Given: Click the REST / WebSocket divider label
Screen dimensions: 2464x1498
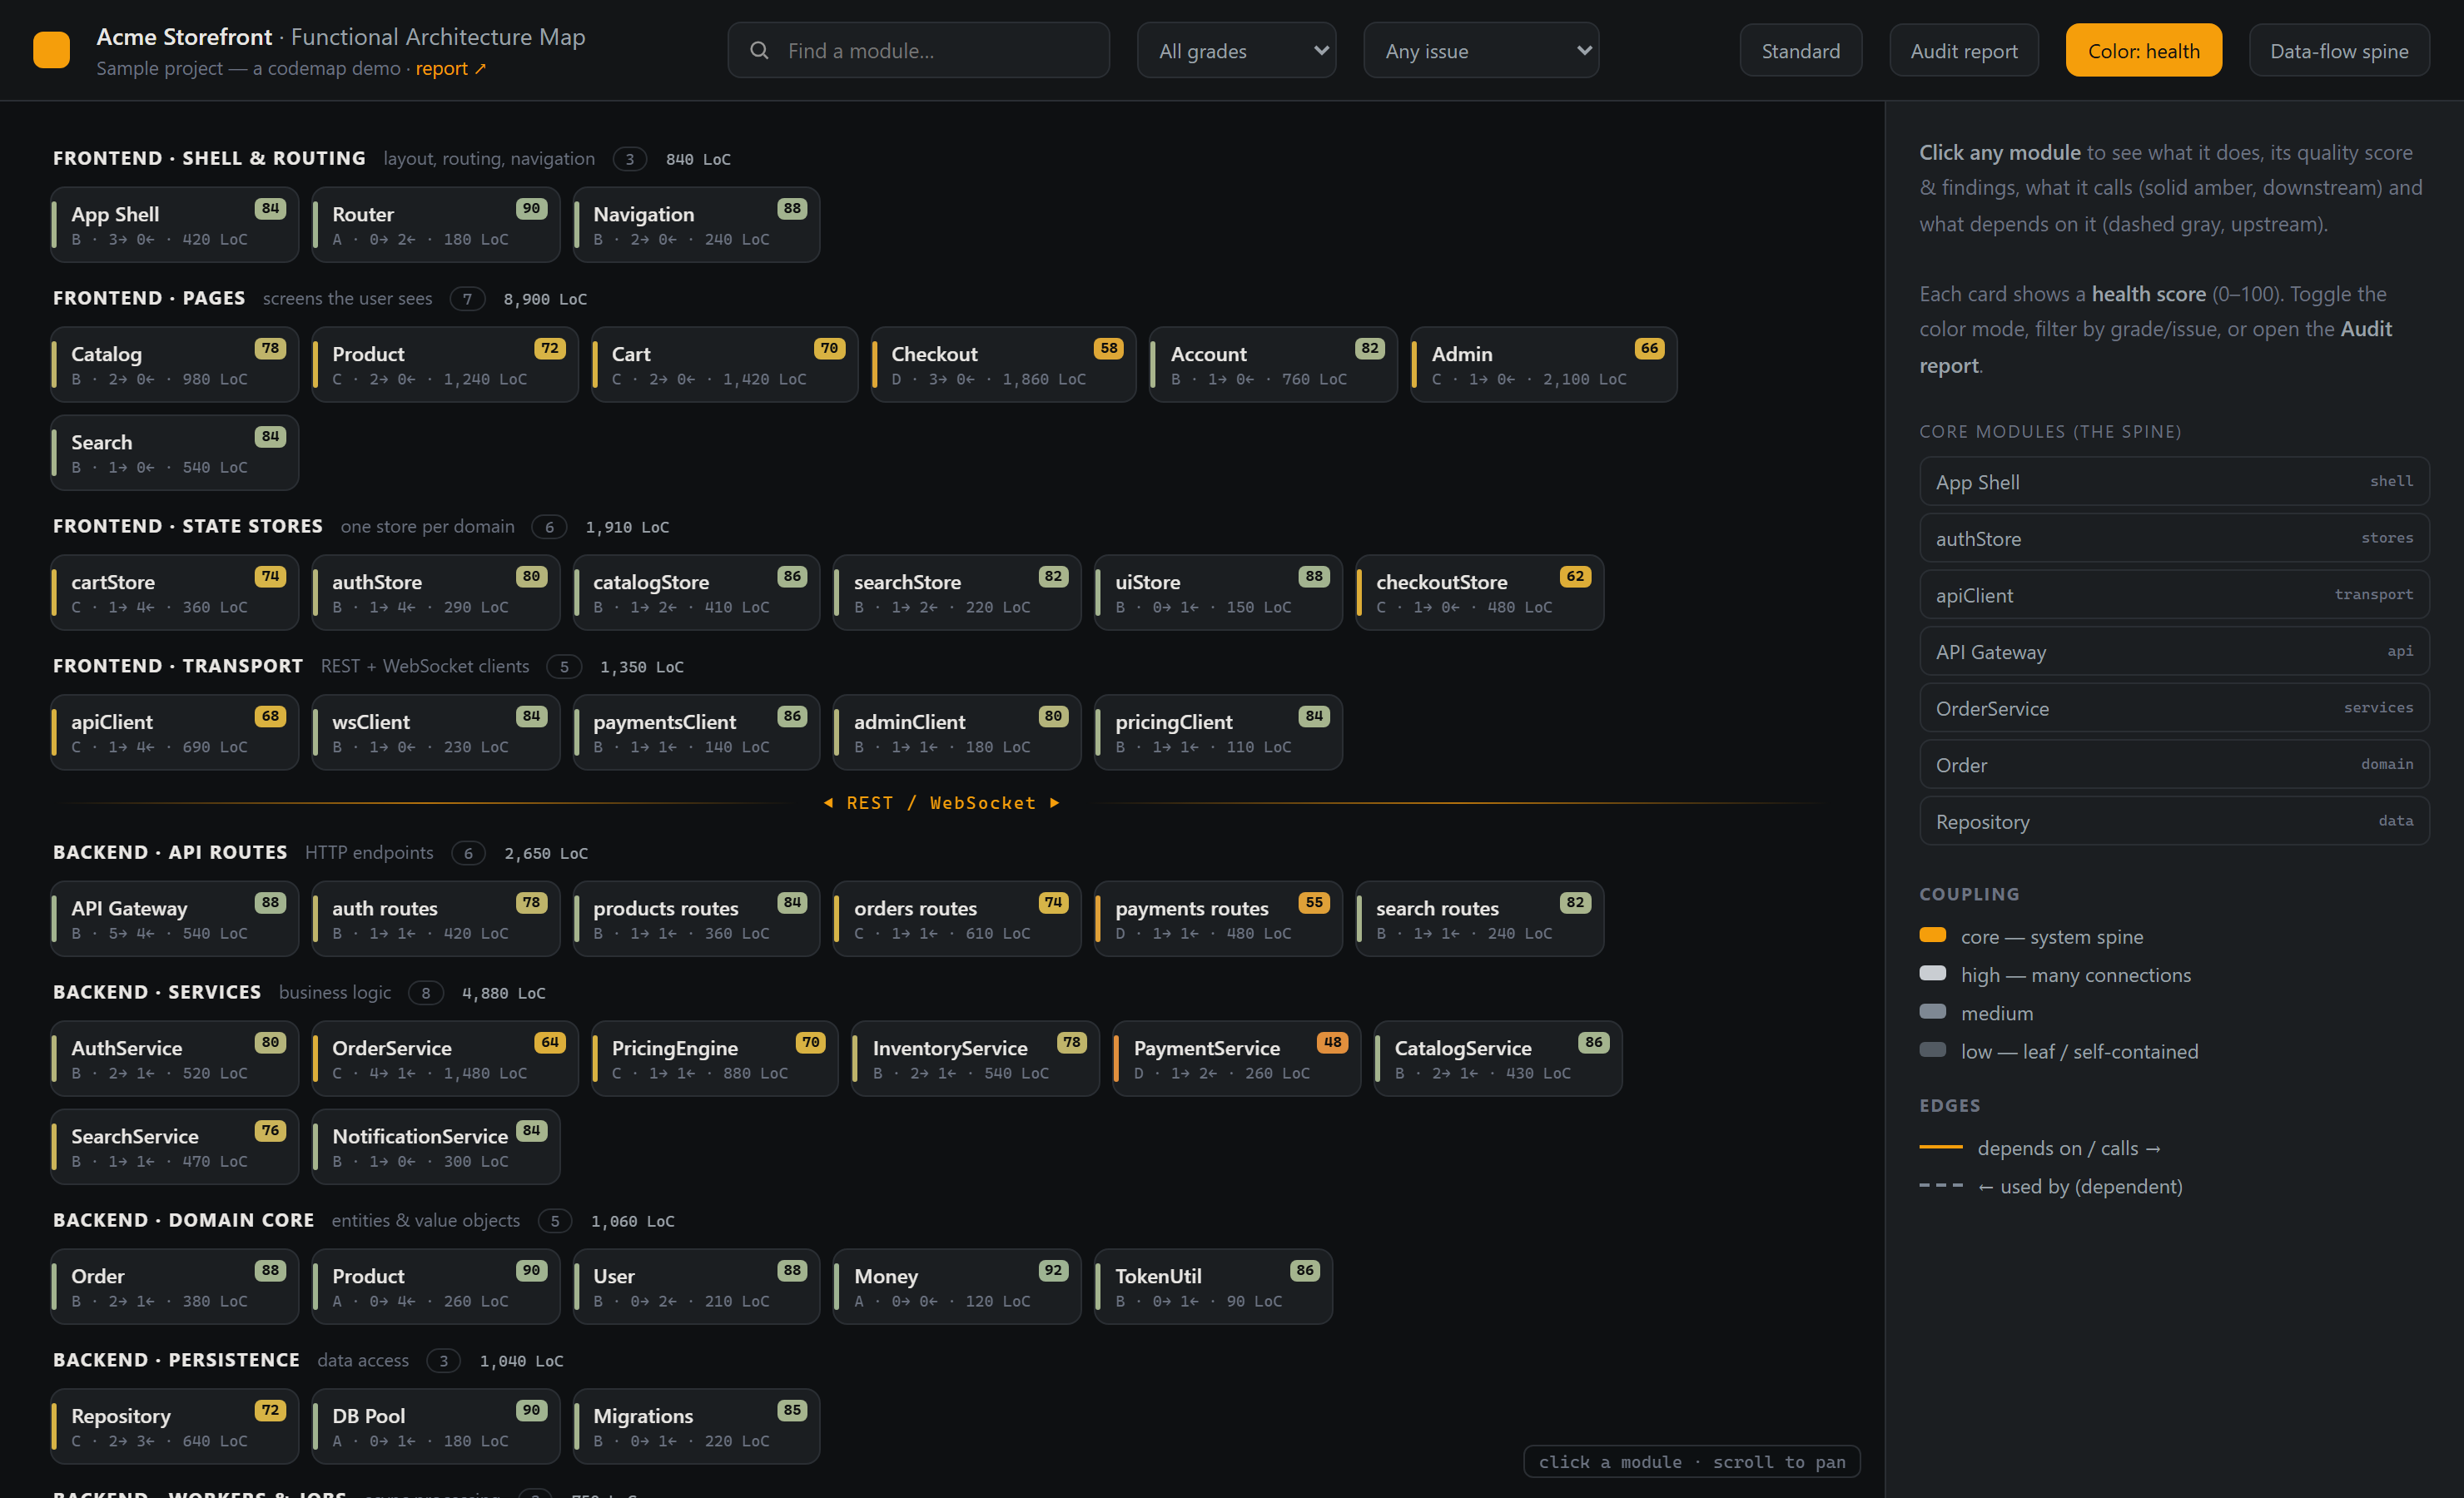Looking at the screenshot, I should click(x=941, y=803).
